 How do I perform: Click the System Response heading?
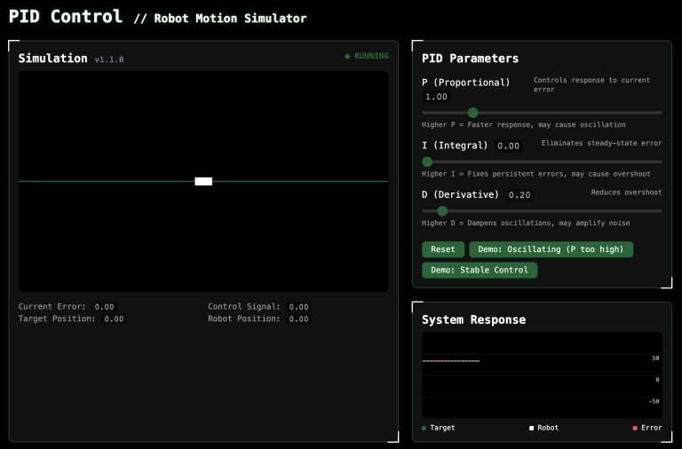tap(473, 319)
